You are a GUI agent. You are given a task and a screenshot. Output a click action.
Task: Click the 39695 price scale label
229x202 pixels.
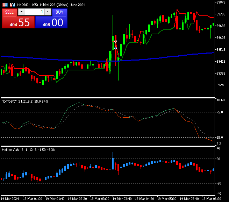point(221,26)
